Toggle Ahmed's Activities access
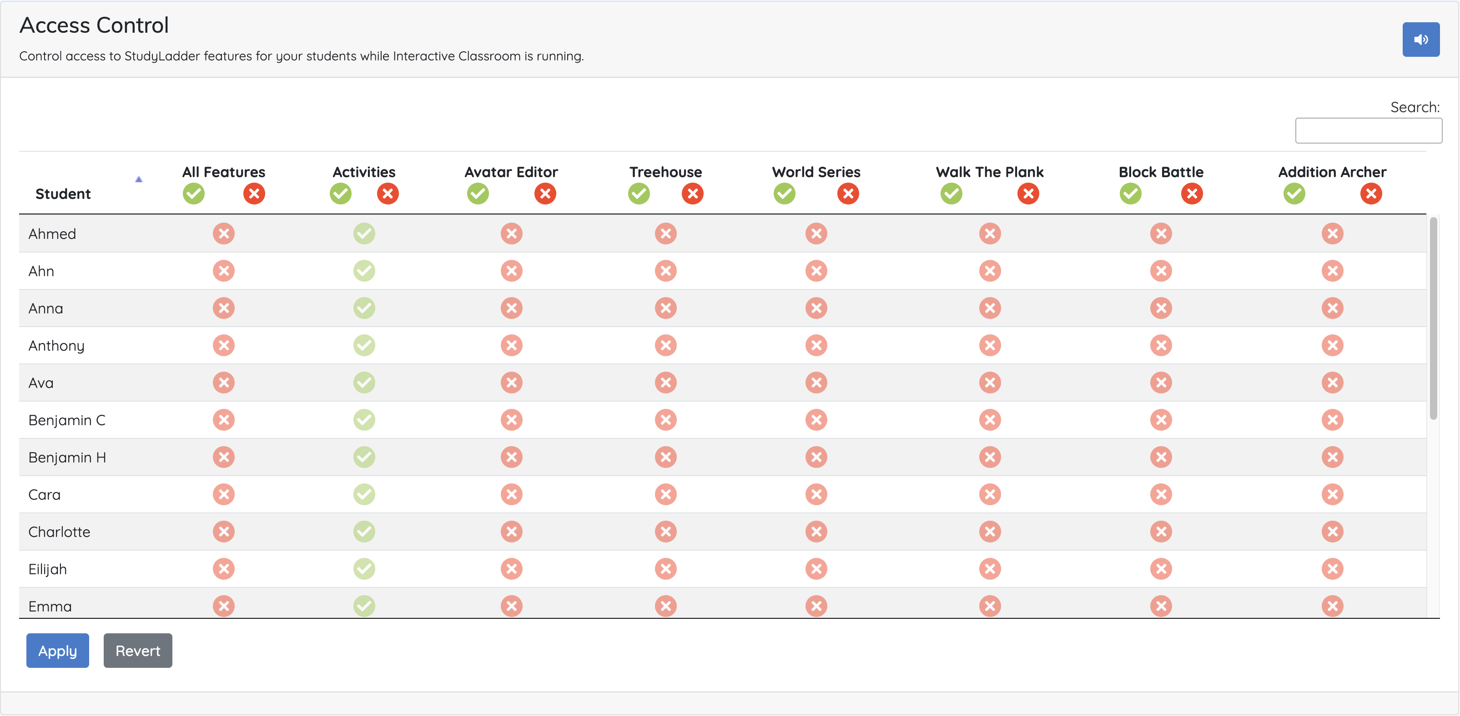The height and width of the screenshot is (716, 1460). coord(364,234)
